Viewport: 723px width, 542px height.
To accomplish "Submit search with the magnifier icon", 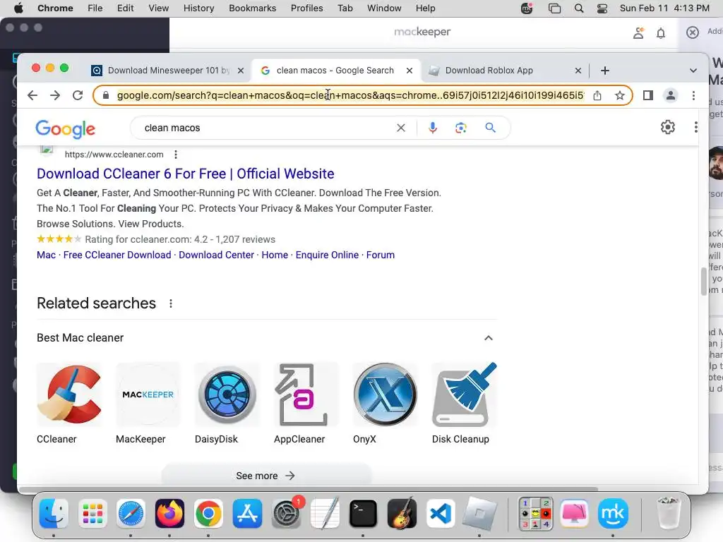I will point(490,128).
